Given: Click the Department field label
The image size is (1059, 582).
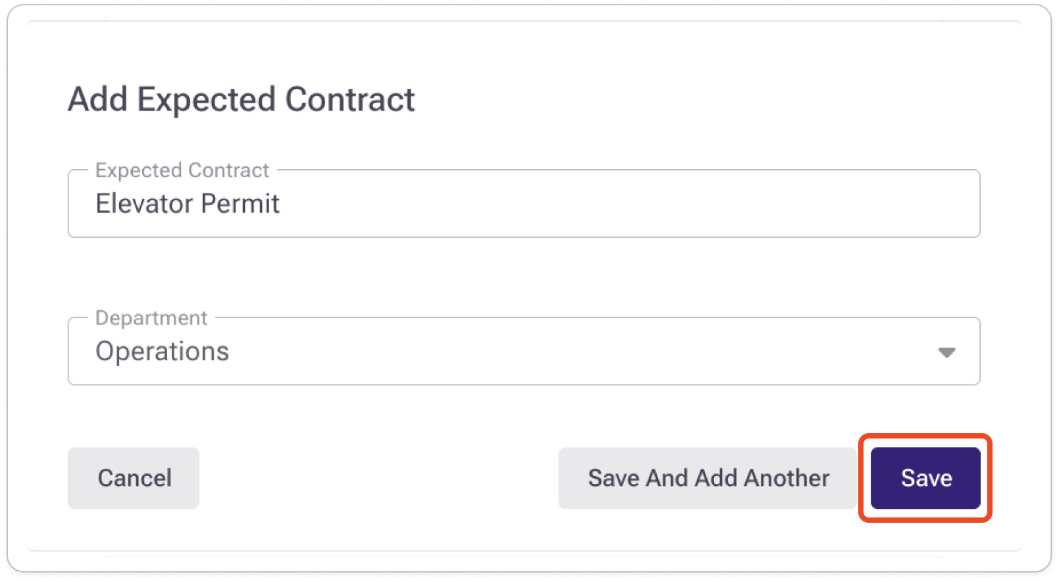Looking at the screenshot, I should coord(151,318).
